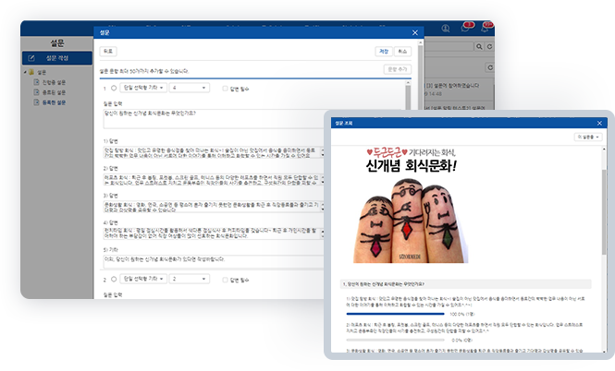Click the 저장 save button
Viewport: 615px width, 371px height.
point(384,52)
